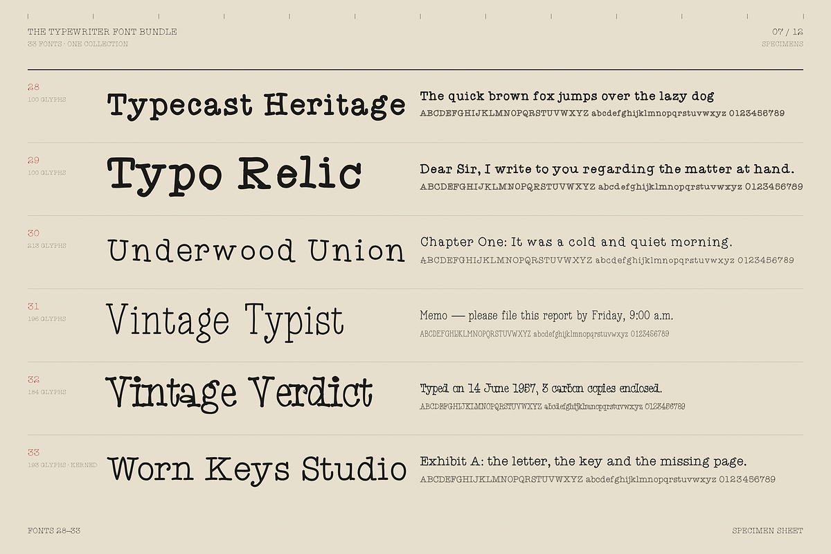Click the header 'THE TYPEWRITER FONT BUNDLE'
831x554 pixels.
[x=102, y=32]
